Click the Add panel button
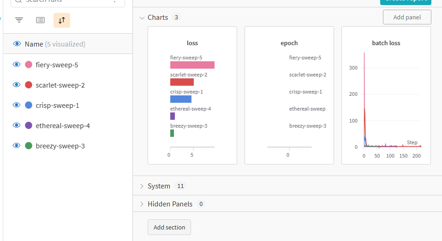 click(x=407, y=18)
